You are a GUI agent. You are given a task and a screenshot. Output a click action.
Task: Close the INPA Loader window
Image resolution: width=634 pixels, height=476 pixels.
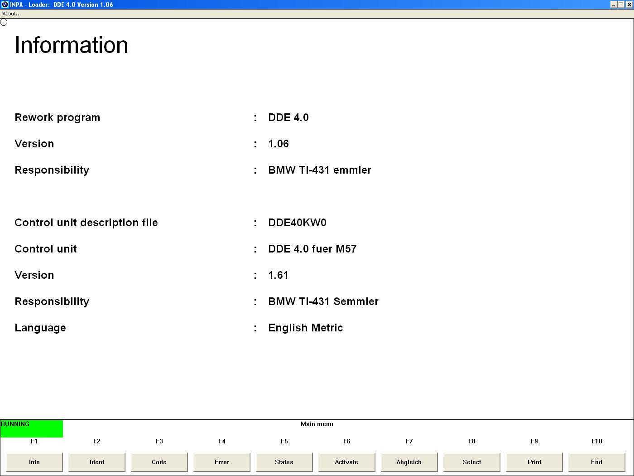[629, 5]
